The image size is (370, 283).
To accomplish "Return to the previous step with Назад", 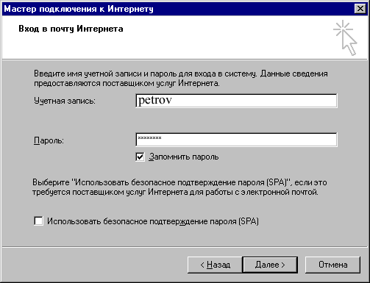I will pyautogui.click(x=215, y=265).
